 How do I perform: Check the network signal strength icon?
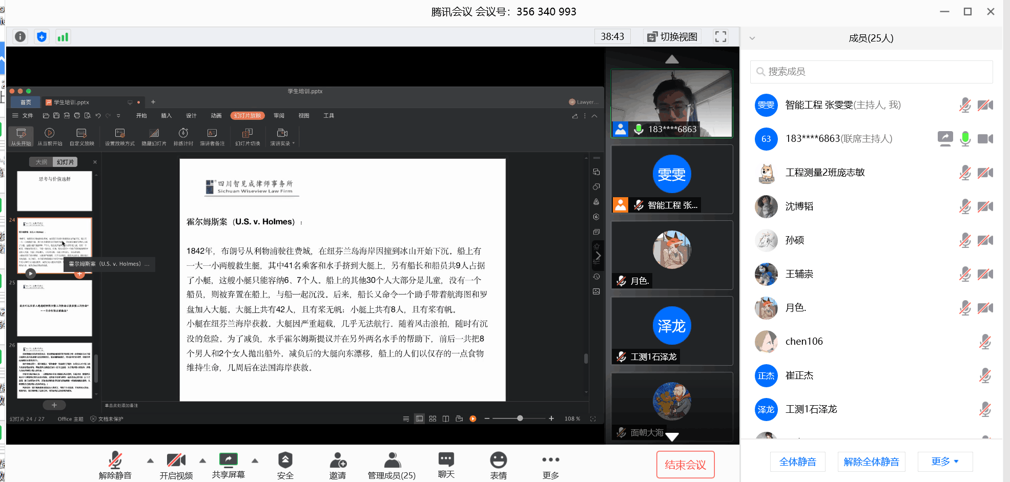click(x=63, y=37)
